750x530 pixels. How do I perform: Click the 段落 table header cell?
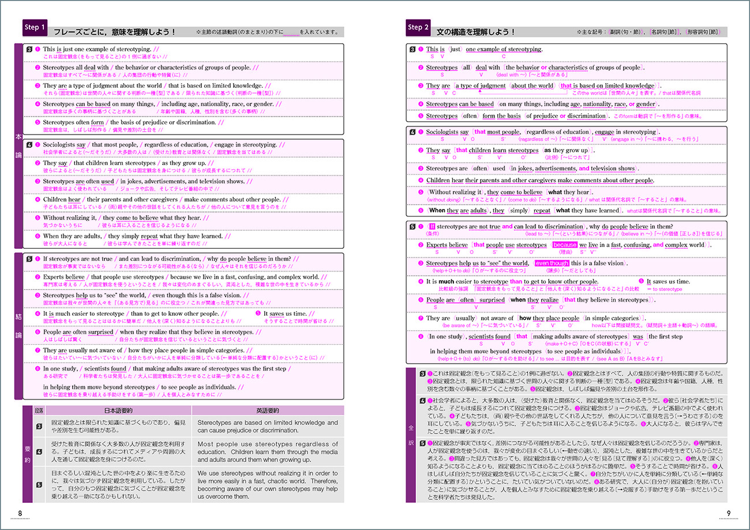tap(39, 410)
